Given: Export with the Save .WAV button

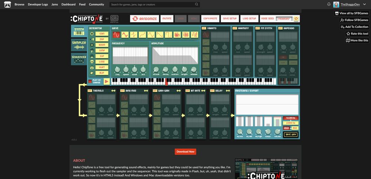Looking at the screenshot, I should pos(291,134).
